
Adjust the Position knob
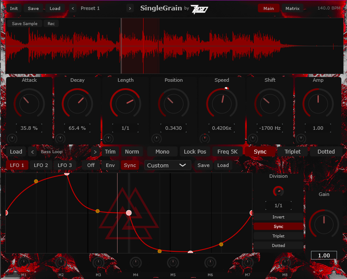pos(173,103)
